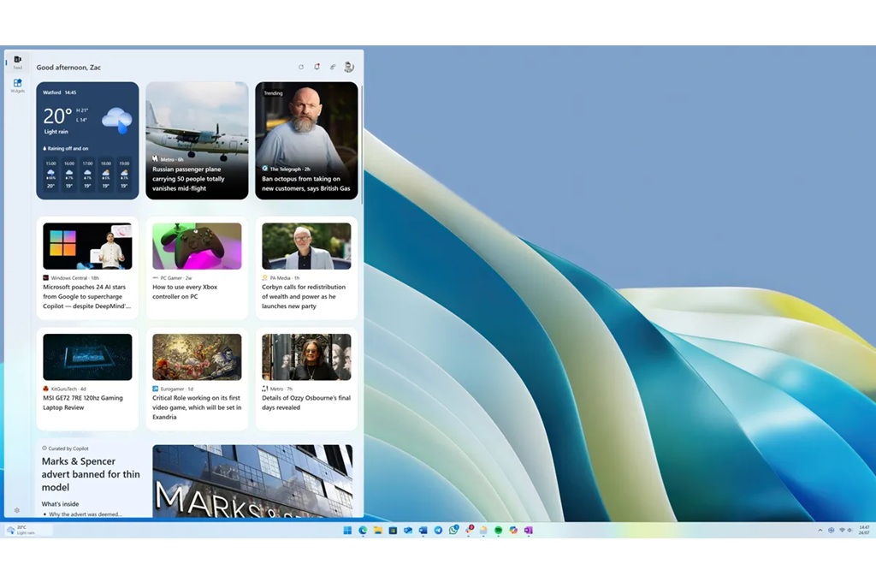Expand the system tray hidden icons chevron
Viewport: 876px width, 582px height.
[820, 530]
